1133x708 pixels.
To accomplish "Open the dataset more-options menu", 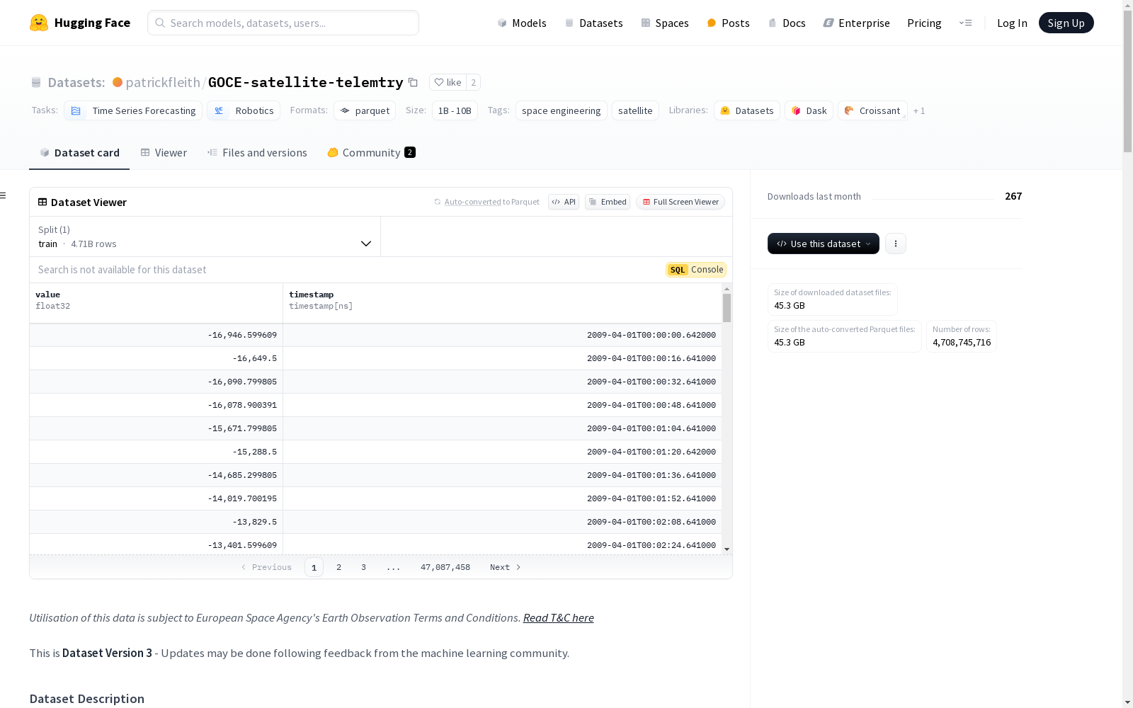I will coord(896,244).
